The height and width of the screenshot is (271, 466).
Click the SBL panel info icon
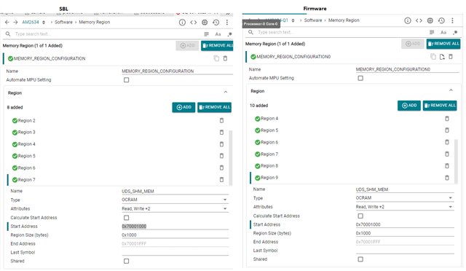click(x=182, y=23)
